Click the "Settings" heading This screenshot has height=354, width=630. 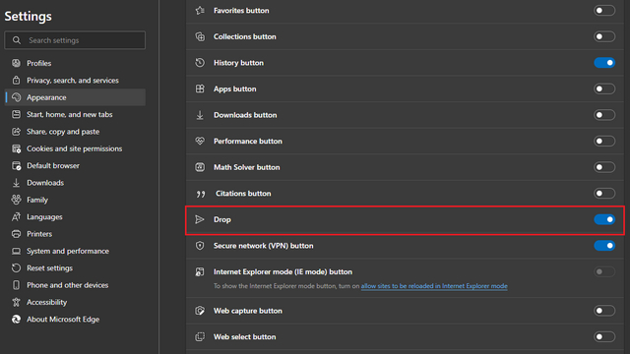[x=29, y=17]
